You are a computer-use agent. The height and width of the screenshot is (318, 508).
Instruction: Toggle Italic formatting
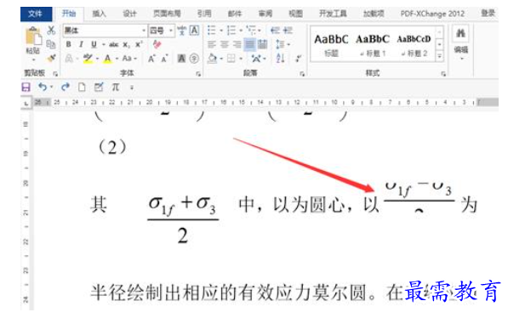tap(81, 44)
